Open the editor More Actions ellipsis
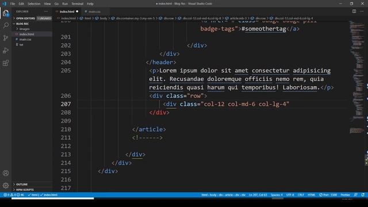 pos(362,11)
